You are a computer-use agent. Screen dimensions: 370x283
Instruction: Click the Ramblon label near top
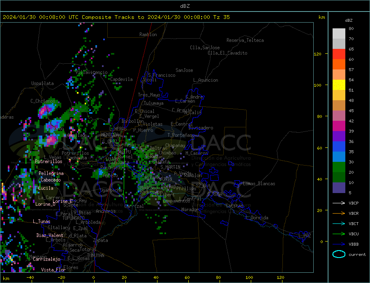pyautogui.click(x=148, y=35)
